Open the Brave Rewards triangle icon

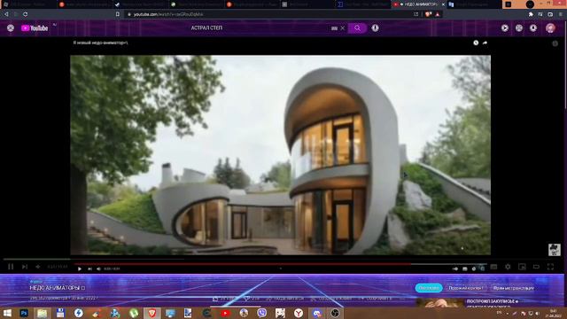tap(438, 14)
